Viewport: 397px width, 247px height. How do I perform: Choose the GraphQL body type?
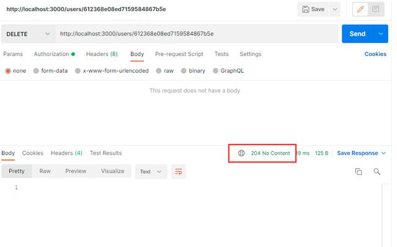coord(215,71)
